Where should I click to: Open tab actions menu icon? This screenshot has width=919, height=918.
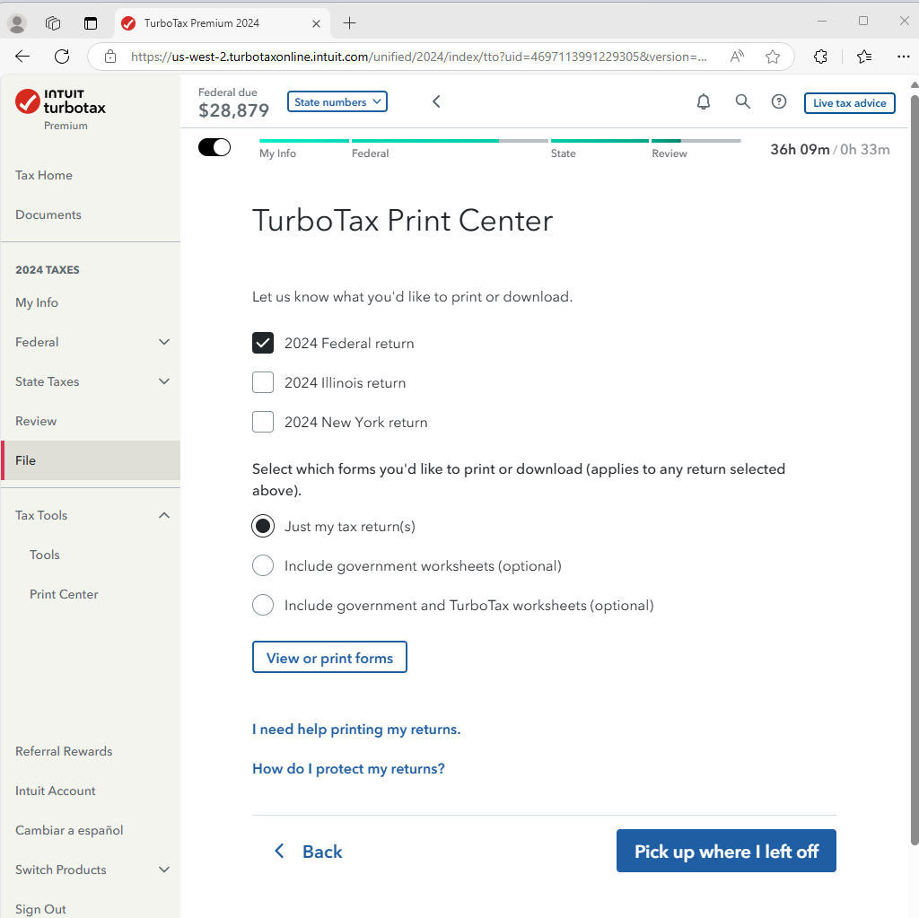(91, 22)
